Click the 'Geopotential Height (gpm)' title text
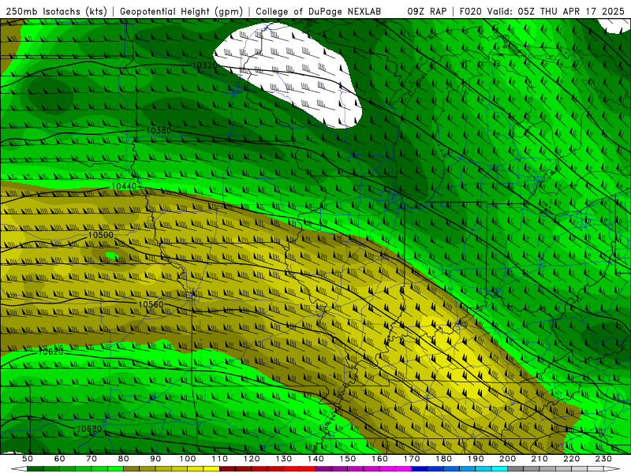 tap(181, 11)
